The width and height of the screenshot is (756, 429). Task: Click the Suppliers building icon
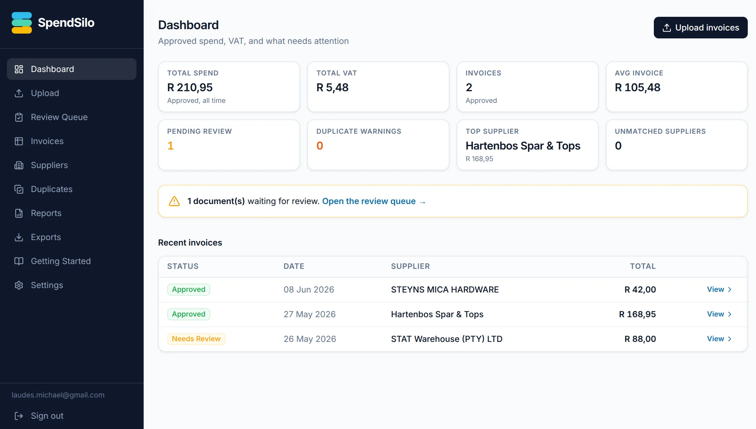click(x=19, y=165)
